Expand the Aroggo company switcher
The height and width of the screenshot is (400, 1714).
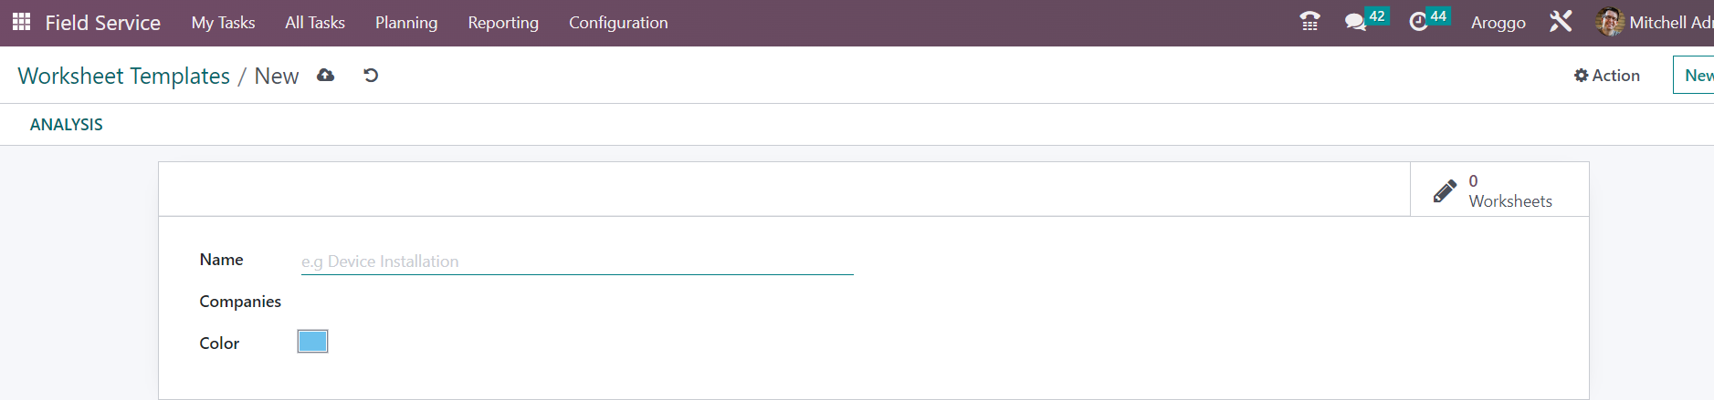(x=1498, y=23)
